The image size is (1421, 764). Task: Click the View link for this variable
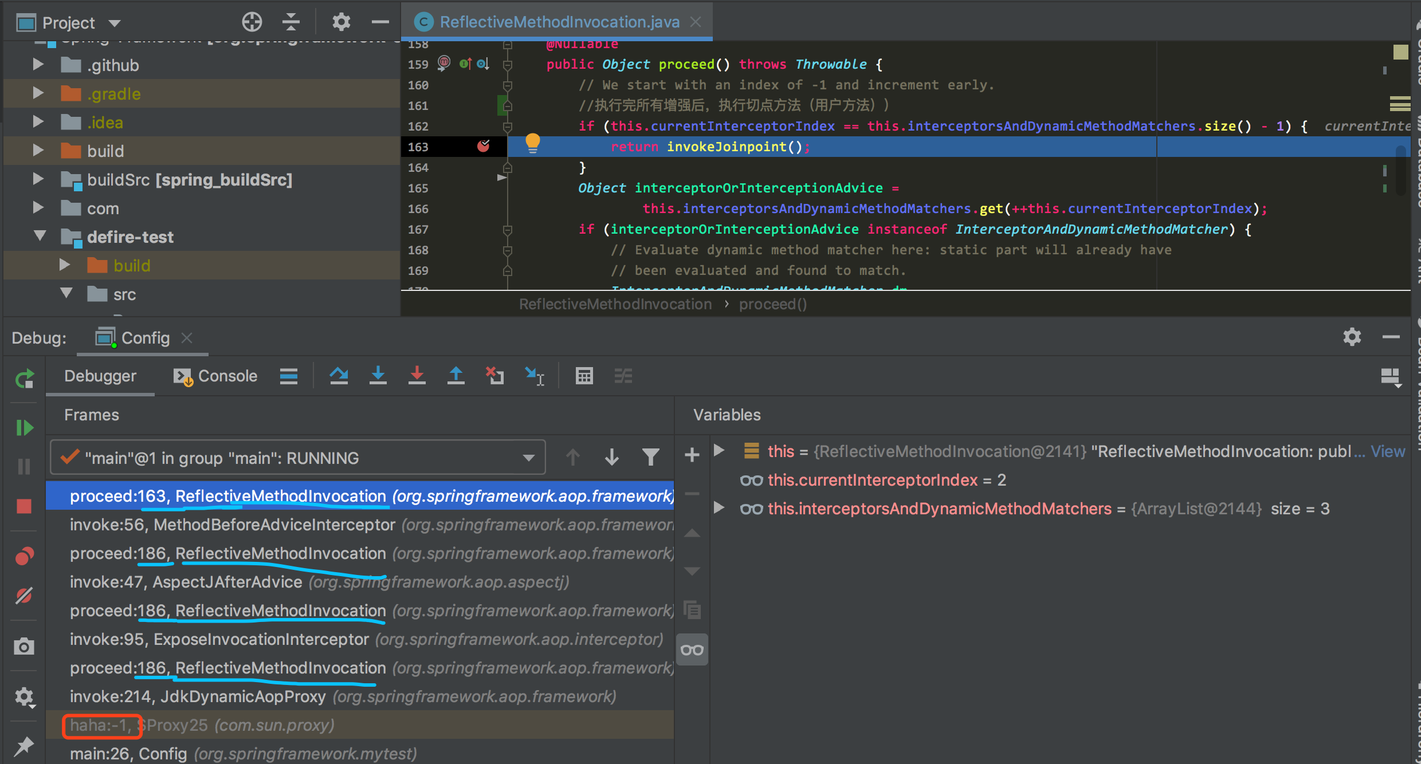1387,451
